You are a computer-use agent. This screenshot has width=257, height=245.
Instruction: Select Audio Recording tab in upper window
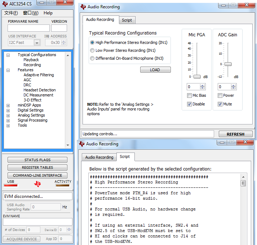[100, 20]
